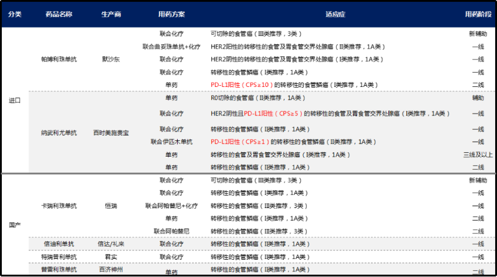
Task: Click the 生产商 column header
Action: (x=112, y=14)
